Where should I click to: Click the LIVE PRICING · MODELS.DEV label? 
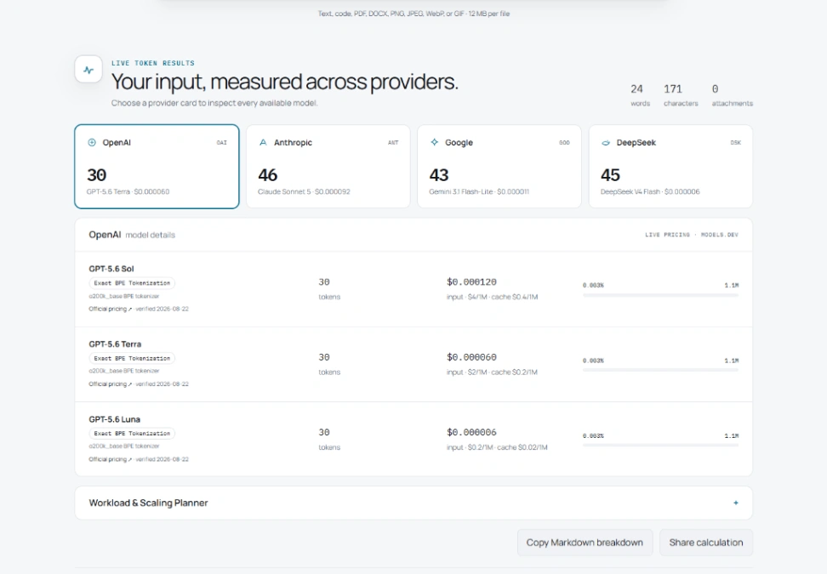(692, 235)
